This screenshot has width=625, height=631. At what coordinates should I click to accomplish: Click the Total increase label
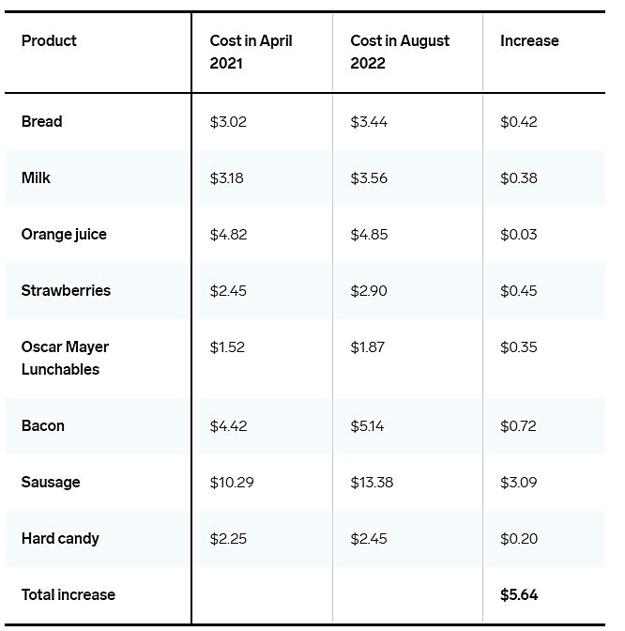69,594
